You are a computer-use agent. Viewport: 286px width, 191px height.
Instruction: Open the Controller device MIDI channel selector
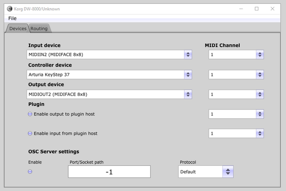pyautogui.click(x=236, y=74)
